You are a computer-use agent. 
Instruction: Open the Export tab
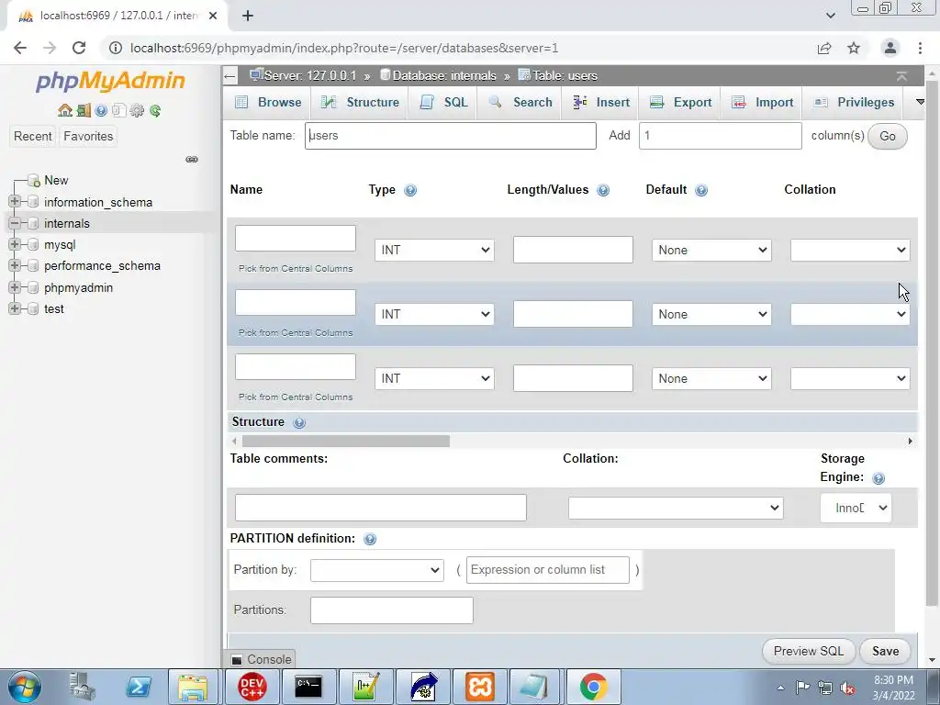click(680, 103)
